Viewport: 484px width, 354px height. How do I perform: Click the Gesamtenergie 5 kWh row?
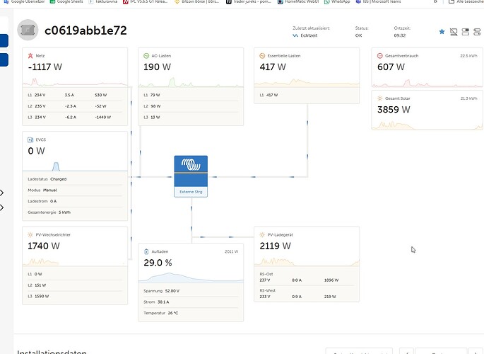coord(75,212)
